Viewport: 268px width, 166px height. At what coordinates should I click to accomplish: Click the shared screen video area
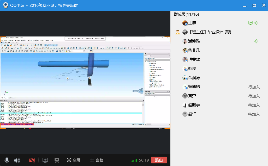(85, 82)
